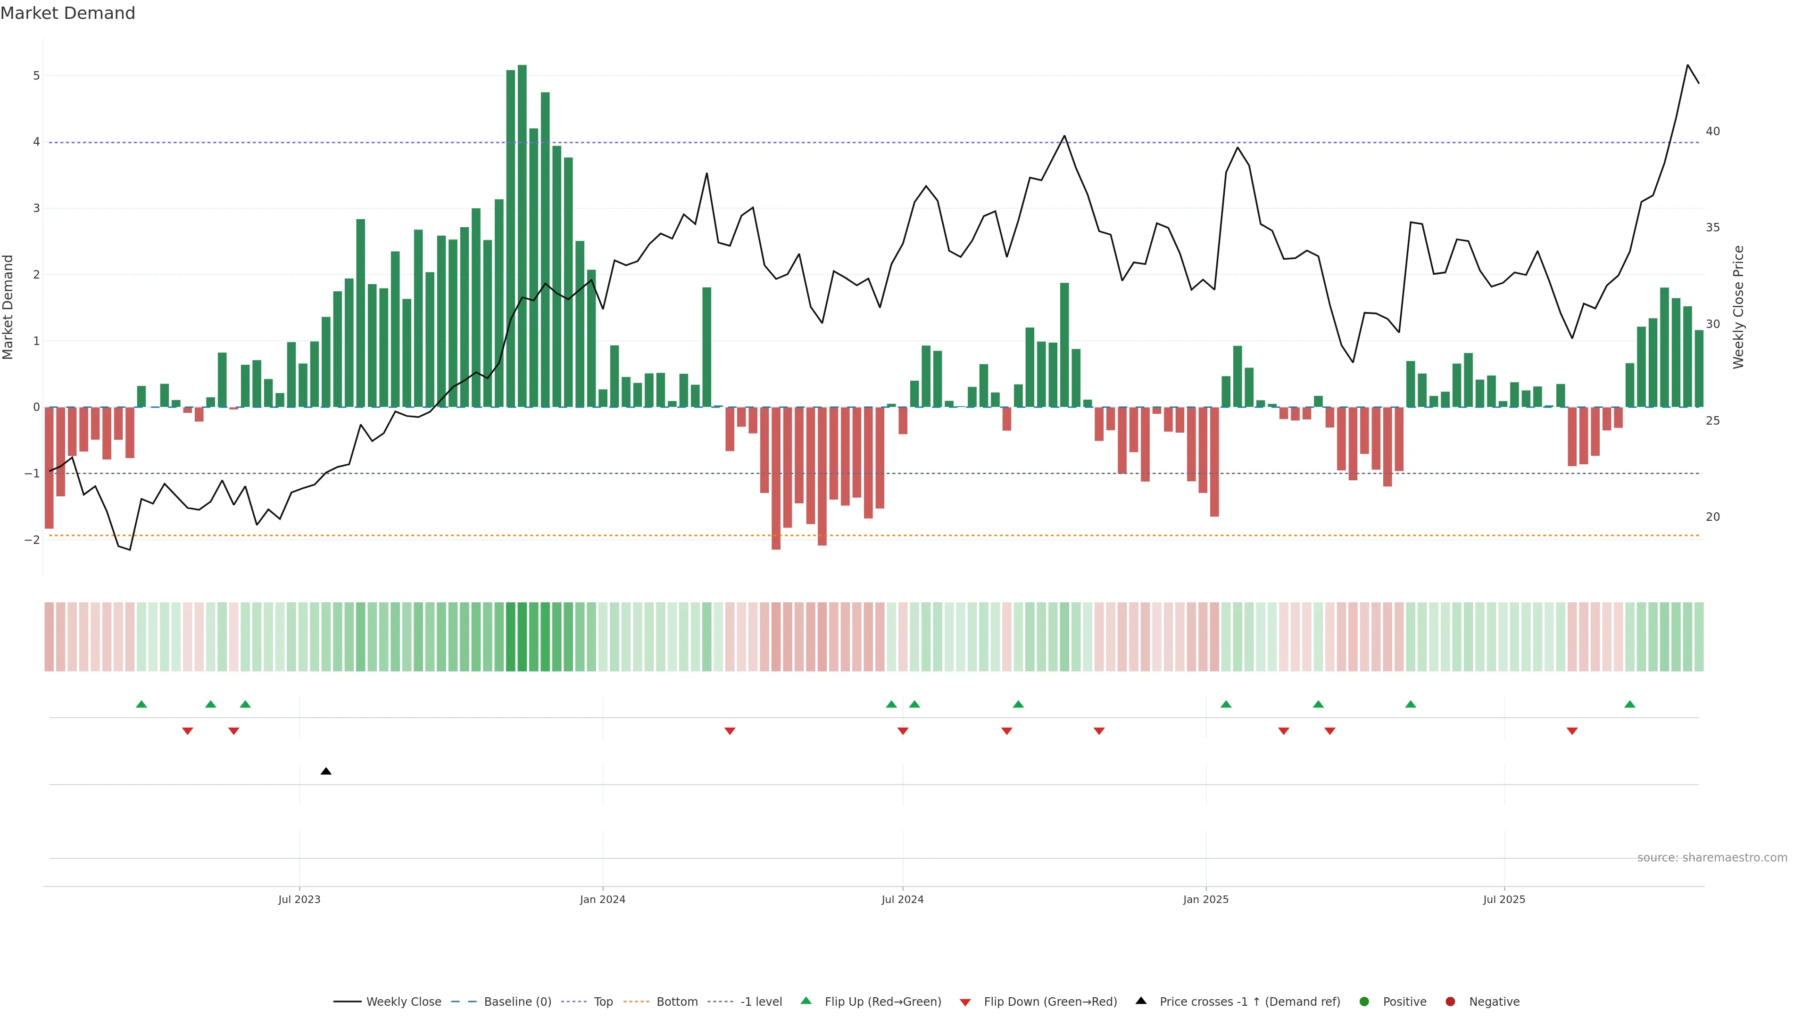
Task: Click the Jan 2025 axis label
Action: [1206, 899]
